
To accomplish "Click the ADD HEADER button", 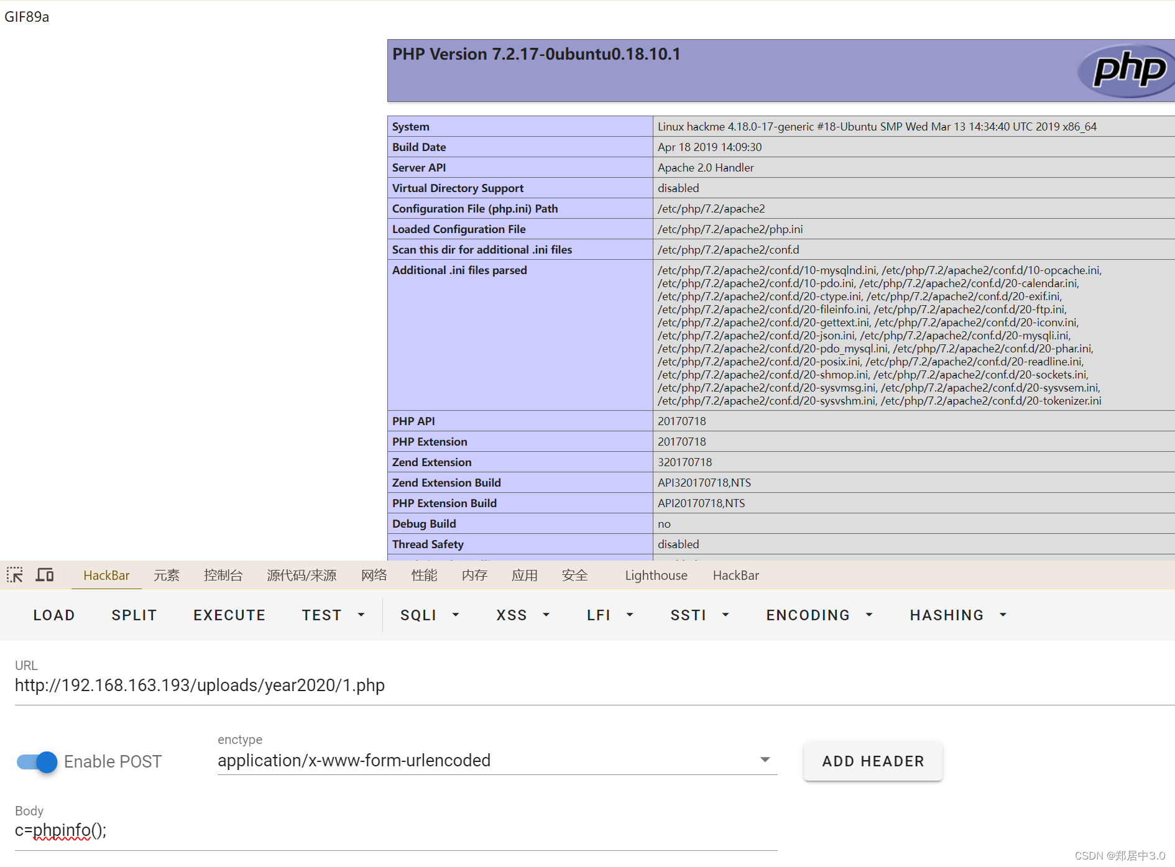I will [x=873, y=761].
